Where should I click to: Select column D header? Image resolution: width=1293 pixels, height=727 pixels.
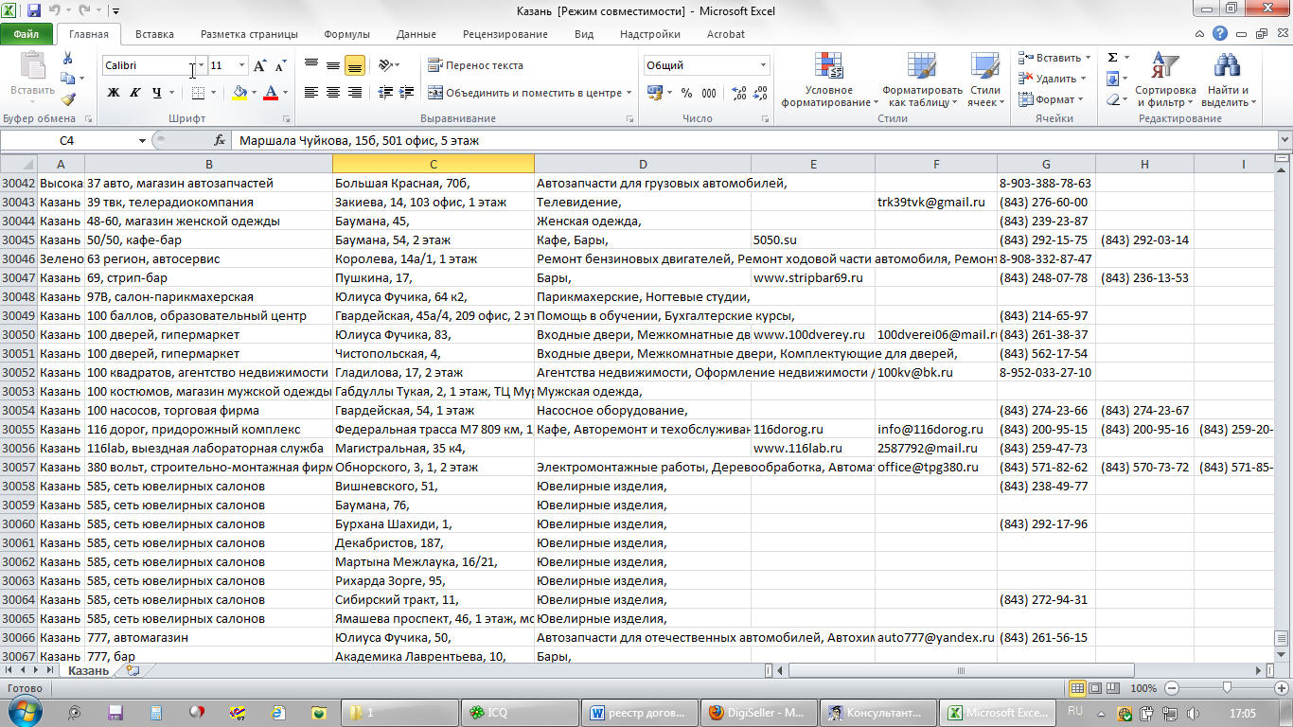tap(643, 165)
